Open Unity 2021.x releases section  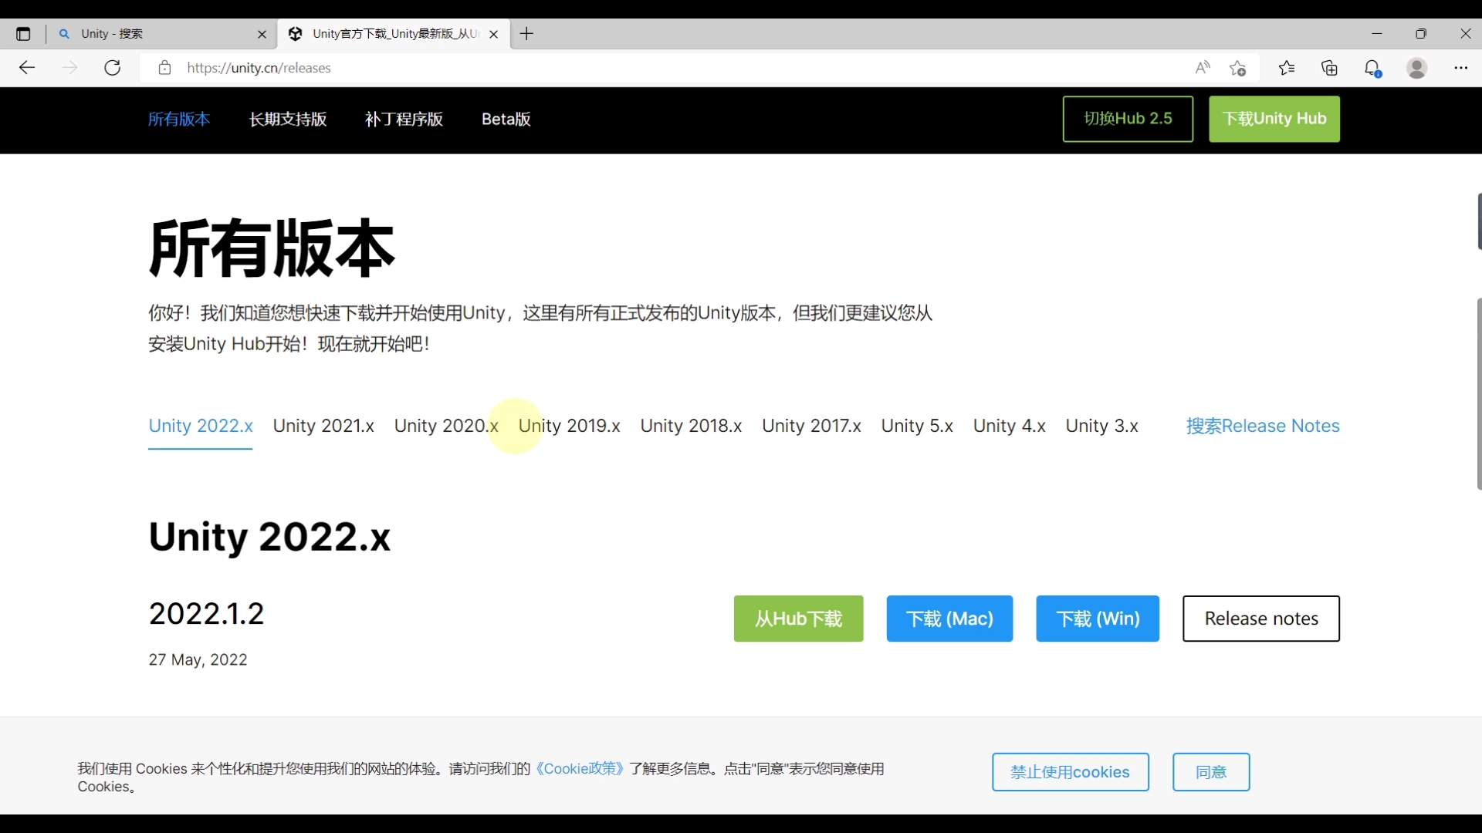[x=323, y=425]
